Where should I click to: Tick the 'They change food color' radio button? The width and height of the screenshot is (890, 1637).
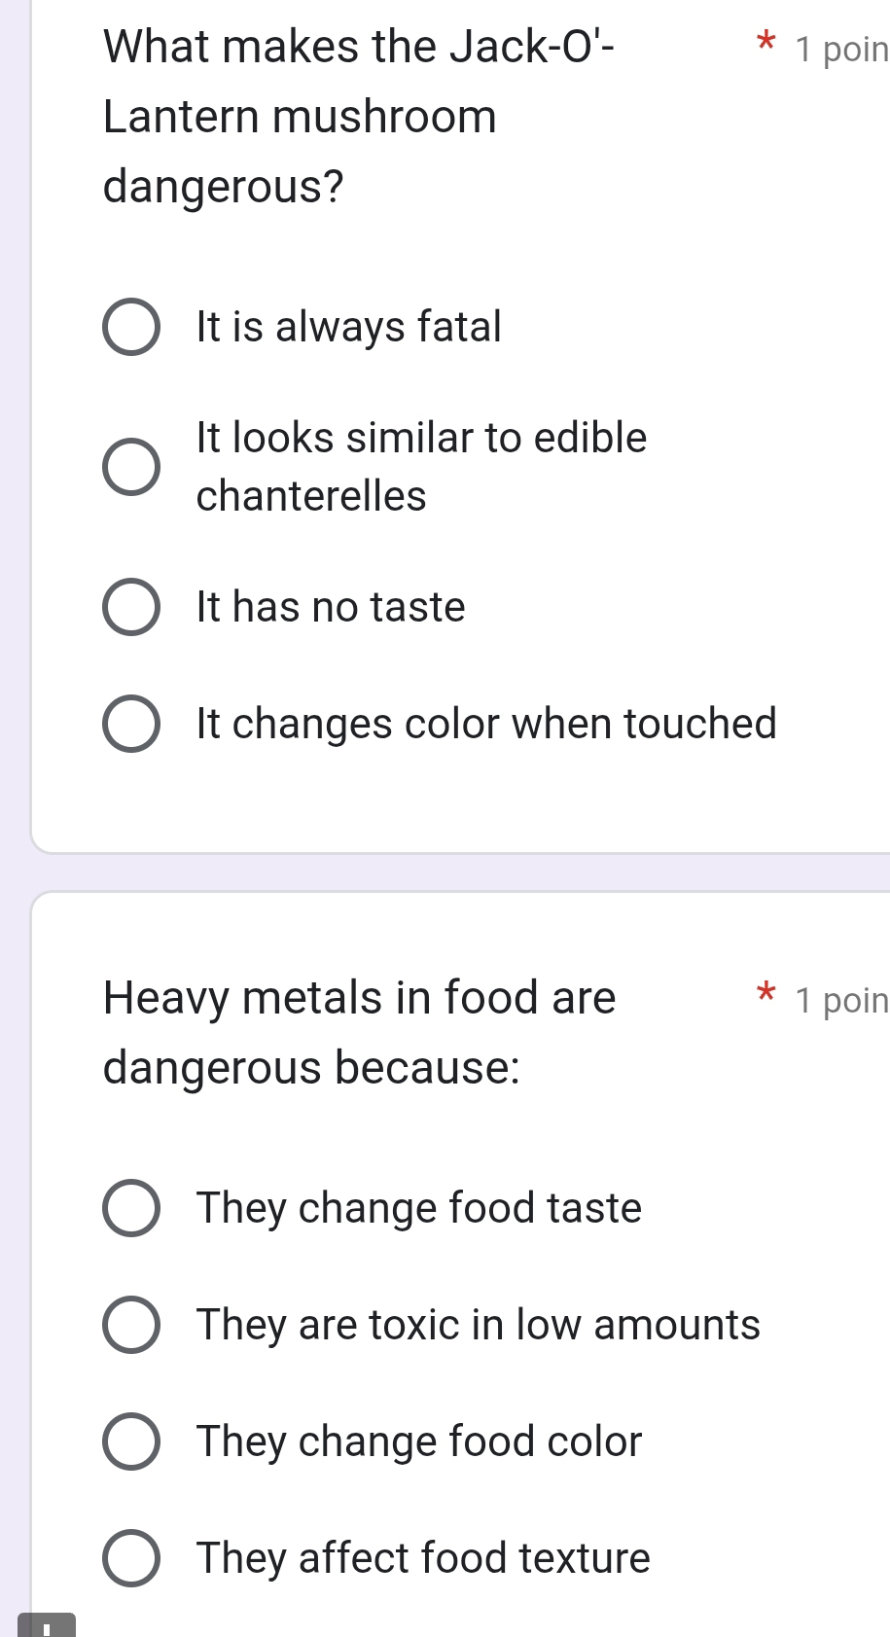click(x=131, y=1441)
